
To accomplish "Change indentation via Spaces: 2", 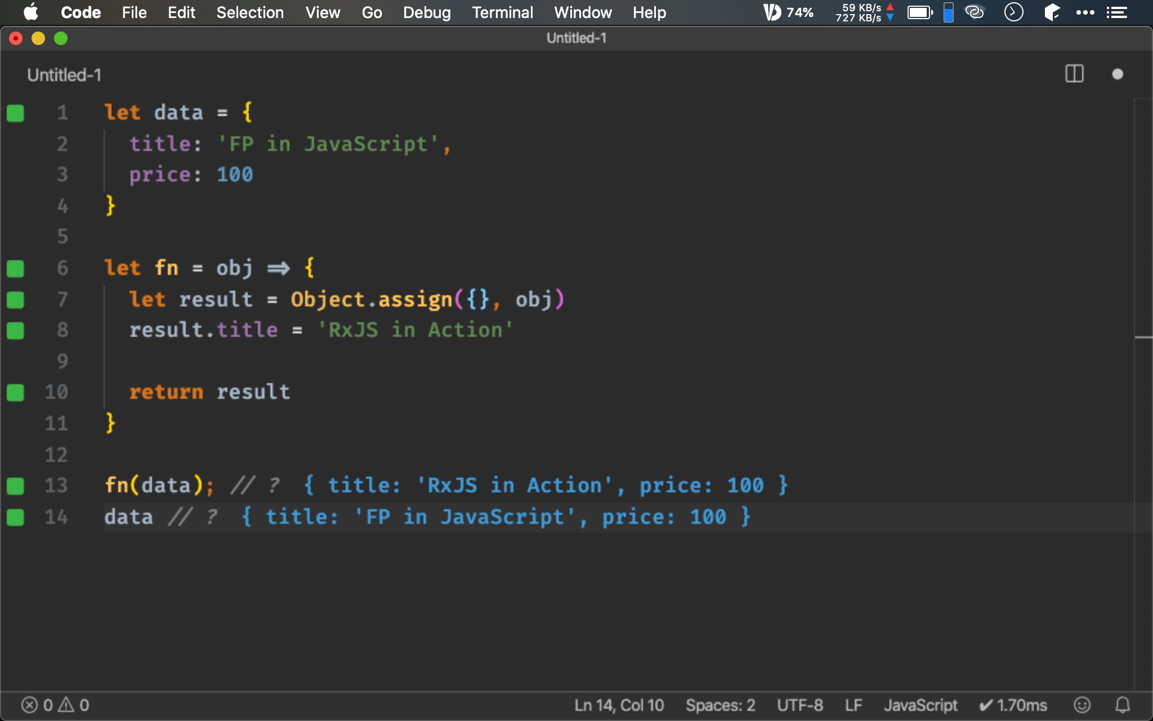I will (720, 705).
